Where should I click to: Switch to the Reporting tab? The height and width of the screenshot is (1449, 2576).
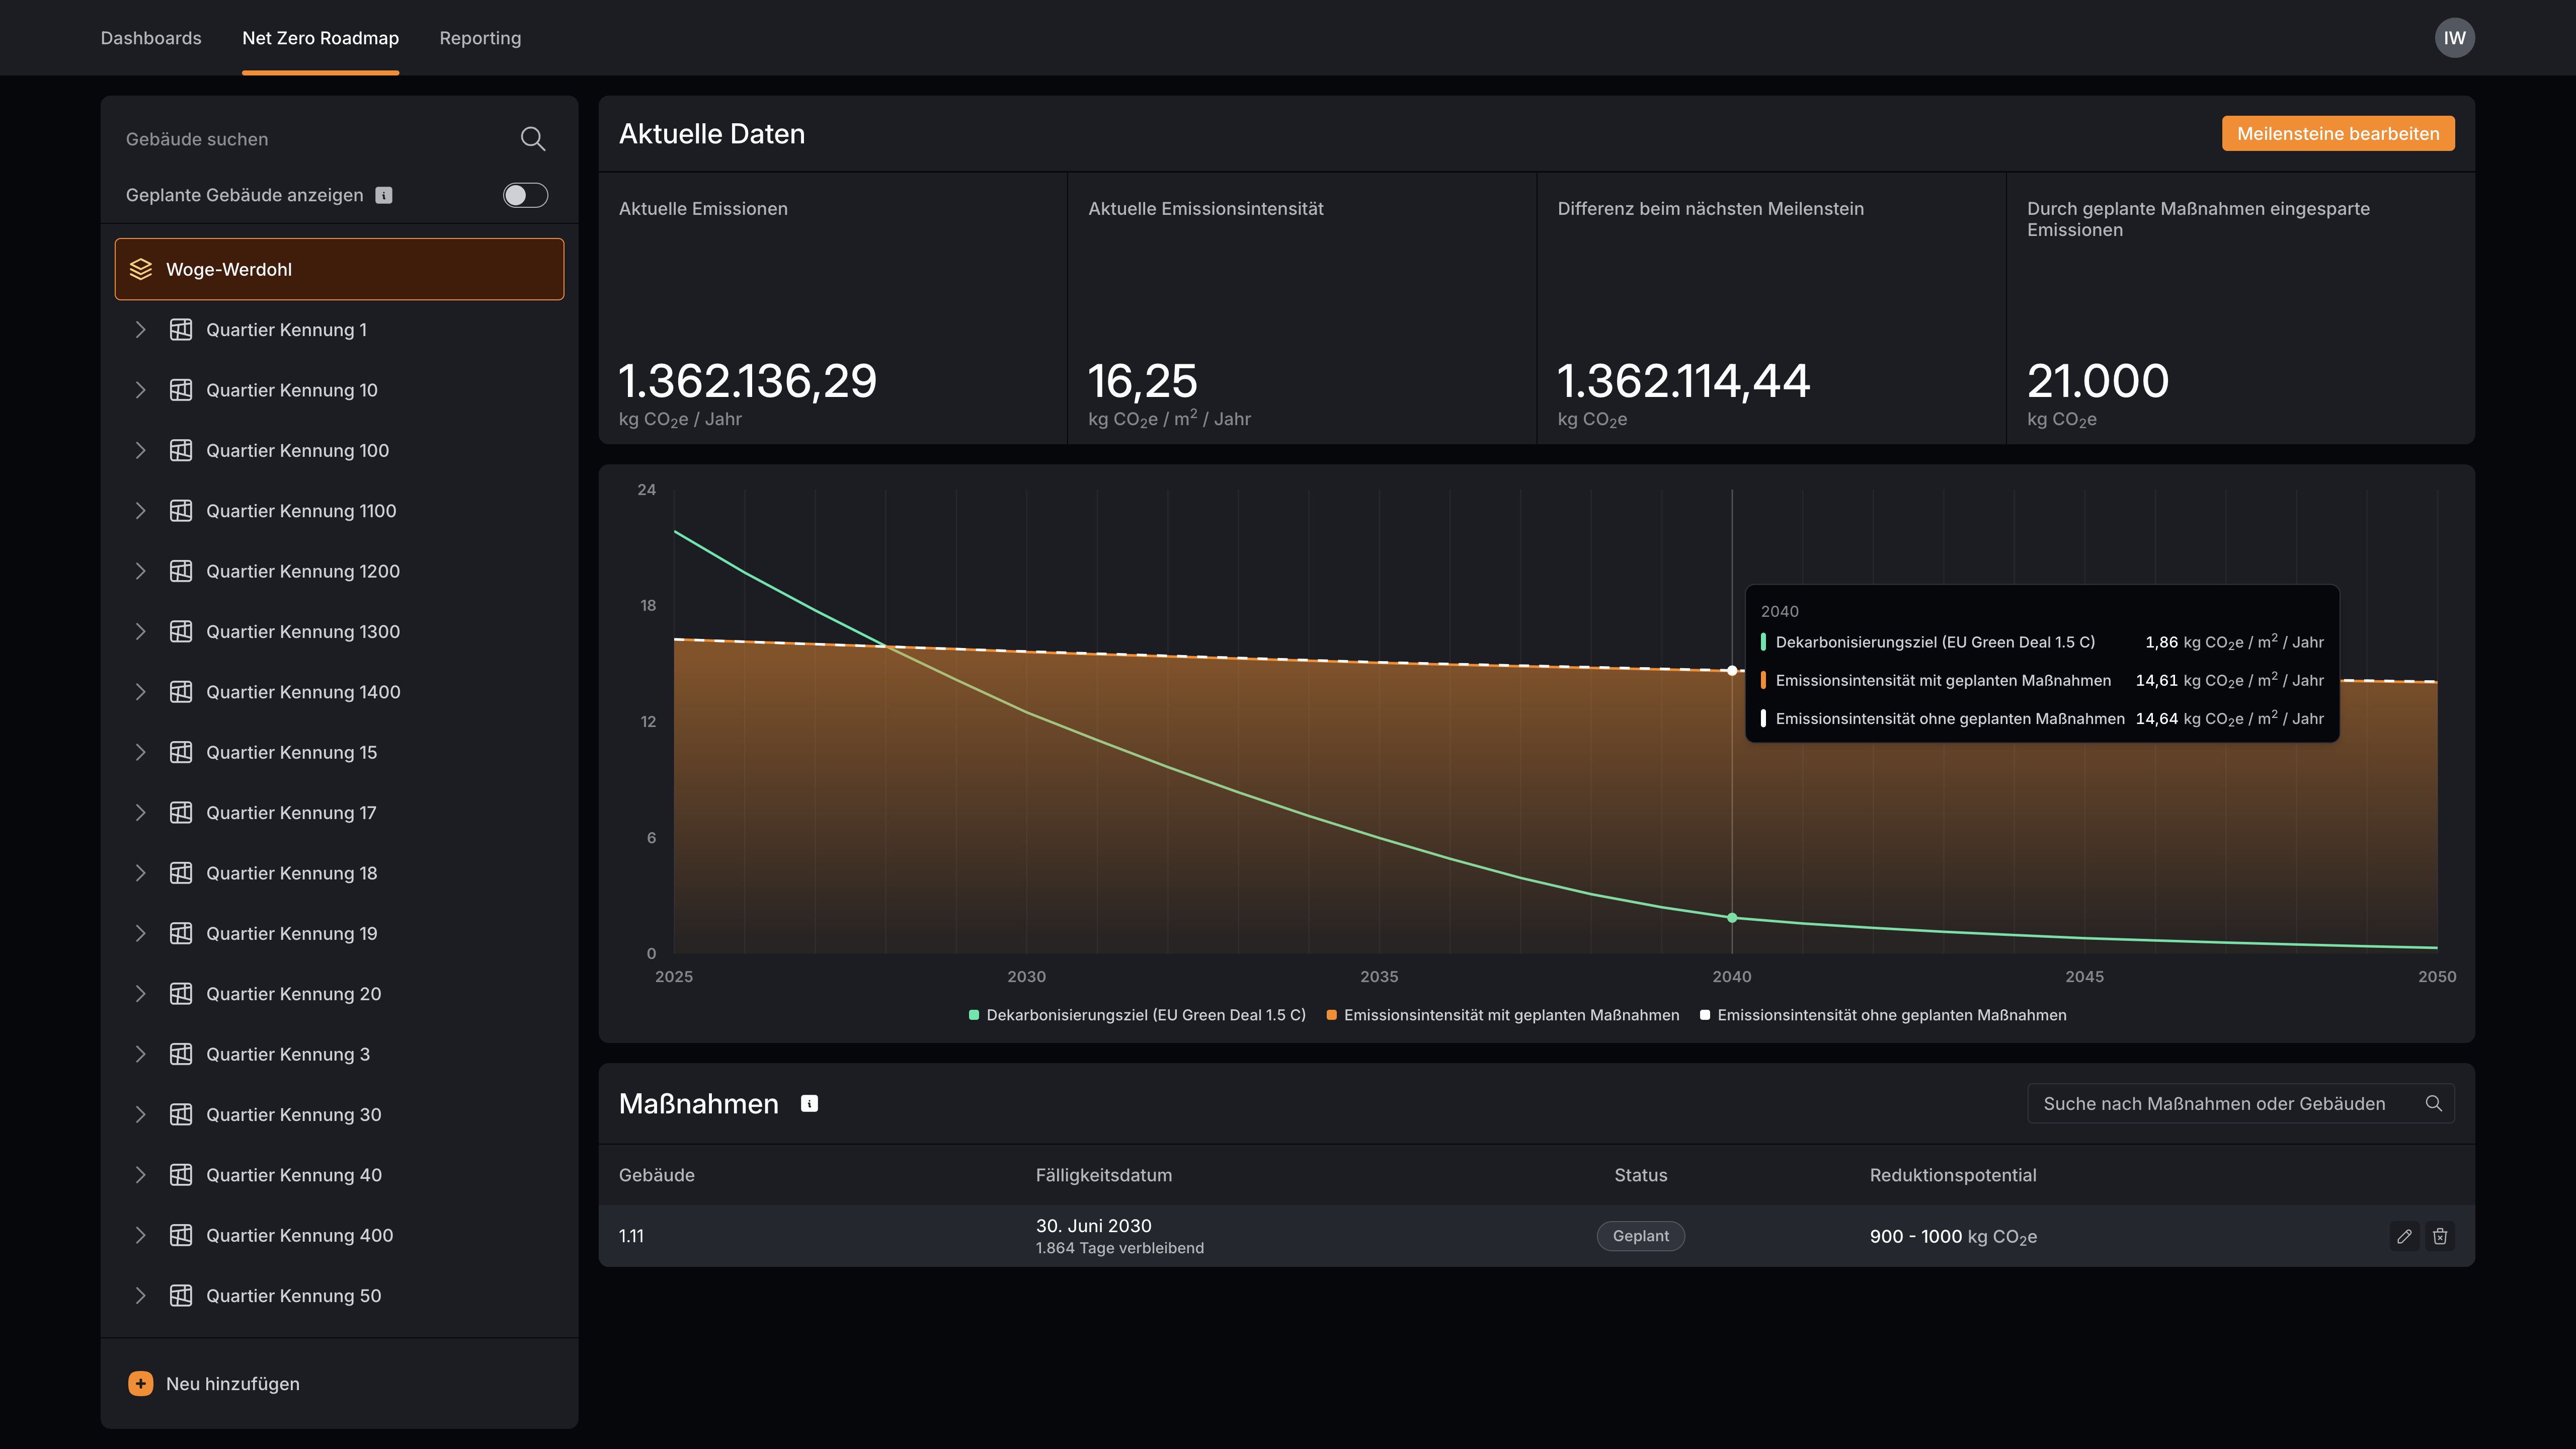coord(480,38)
